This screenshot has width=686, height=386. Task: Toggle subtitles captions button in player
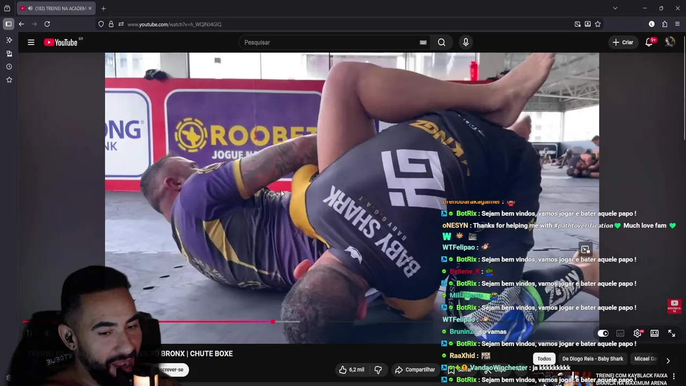pos(620,333)
